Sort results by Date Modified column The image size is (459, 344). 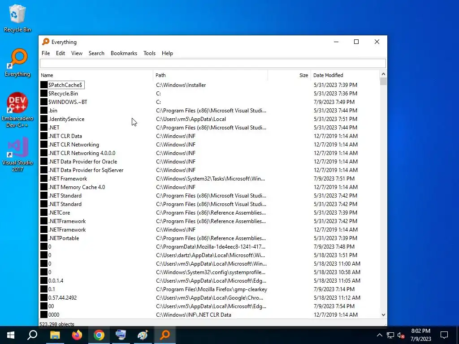pos(345,75)
